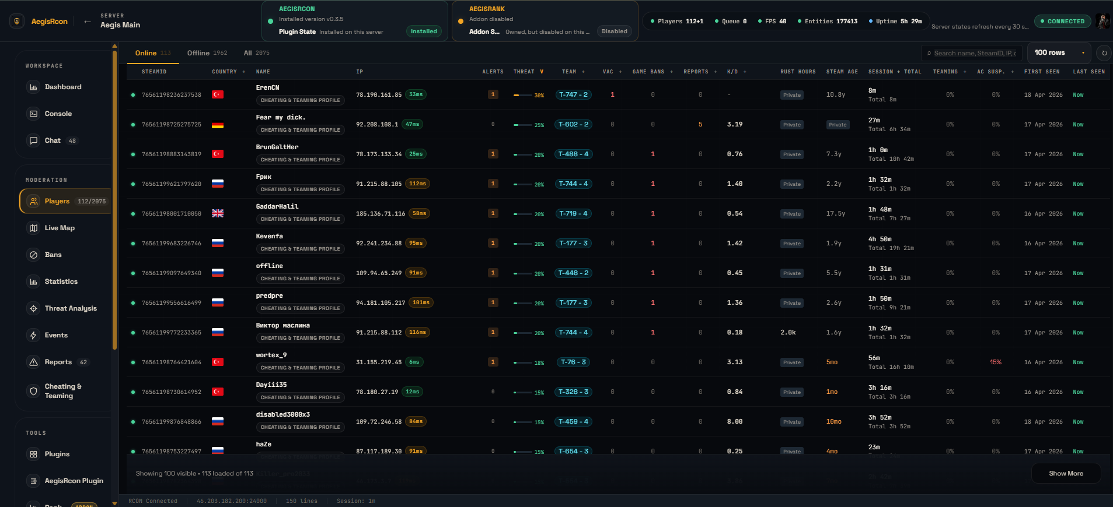Sort by VAC column header
Screen dimensions: 1113x507
coord(612,72)
